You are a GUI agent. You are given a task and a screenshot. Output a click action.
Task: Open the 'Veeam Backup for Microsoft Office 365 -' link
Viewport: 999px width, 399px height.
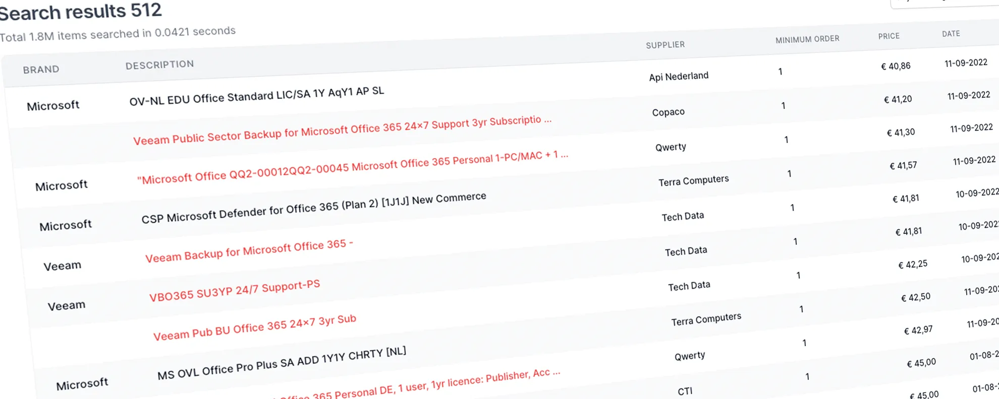coord(249,251)
